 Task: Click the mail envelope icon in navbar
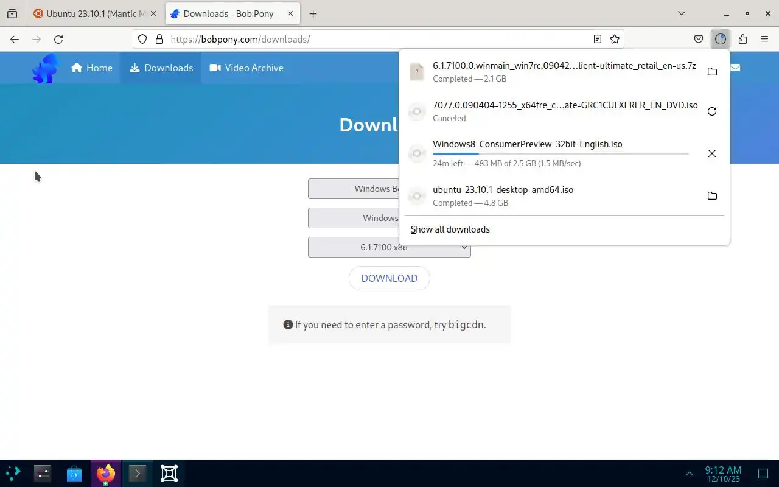(x=735, y=68)
